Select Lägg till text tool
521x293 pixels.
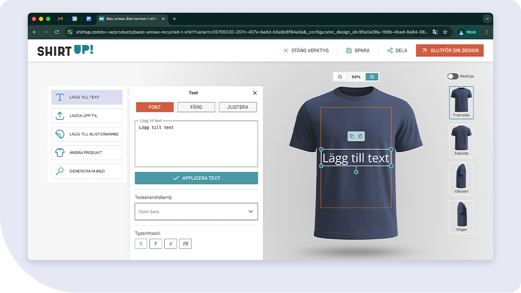pos(87,97)
